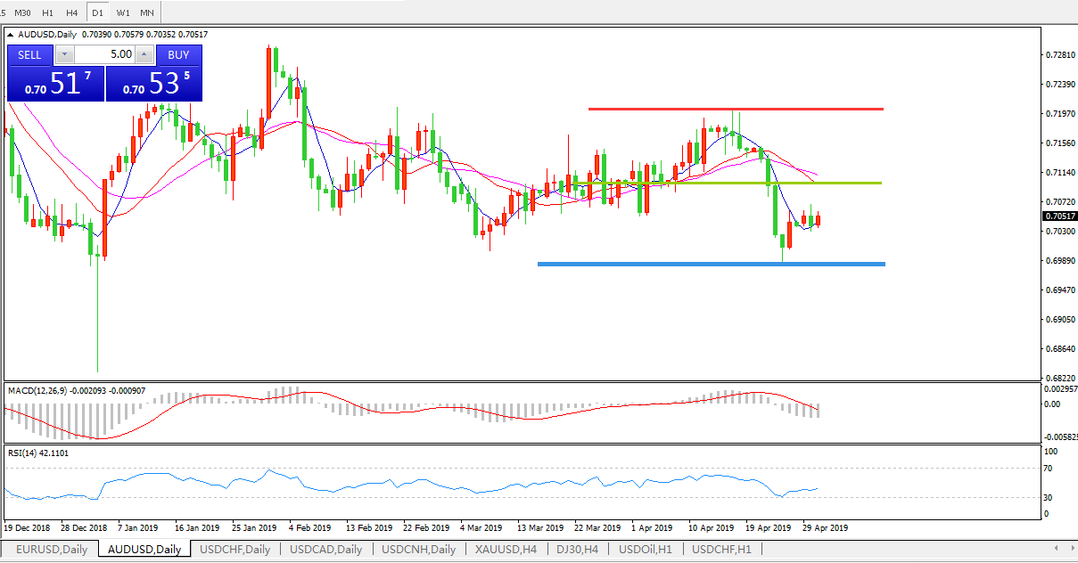Switch to W1 weekly timeframe
Screen dimensions: 1078x563
click(122, 12)
